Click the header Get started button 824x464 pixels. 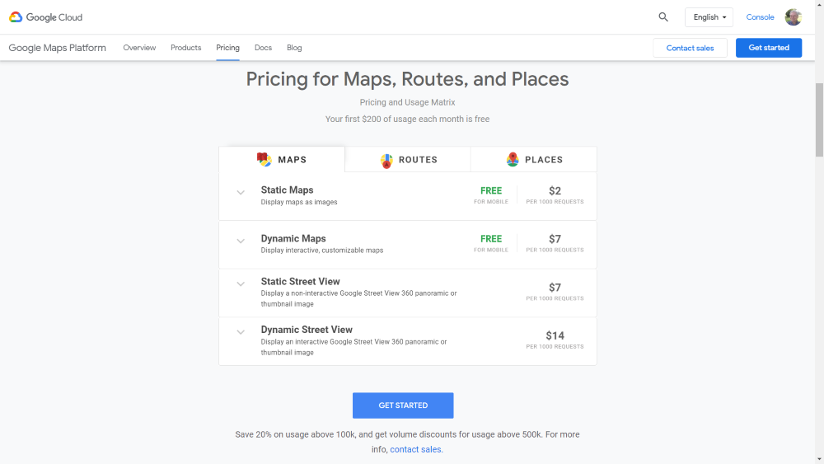[769, 48]
